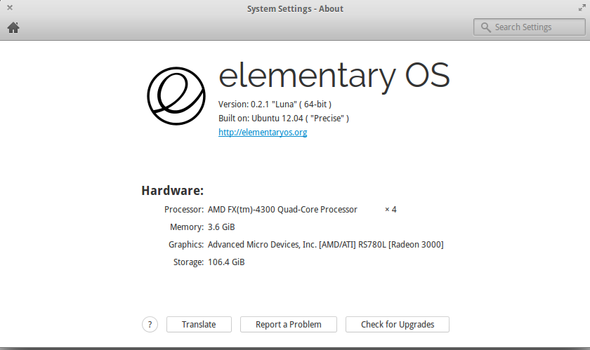590x350 pixels.
Task: Select the AMD FX-4300 processor entry
Action: pos(282,209)
